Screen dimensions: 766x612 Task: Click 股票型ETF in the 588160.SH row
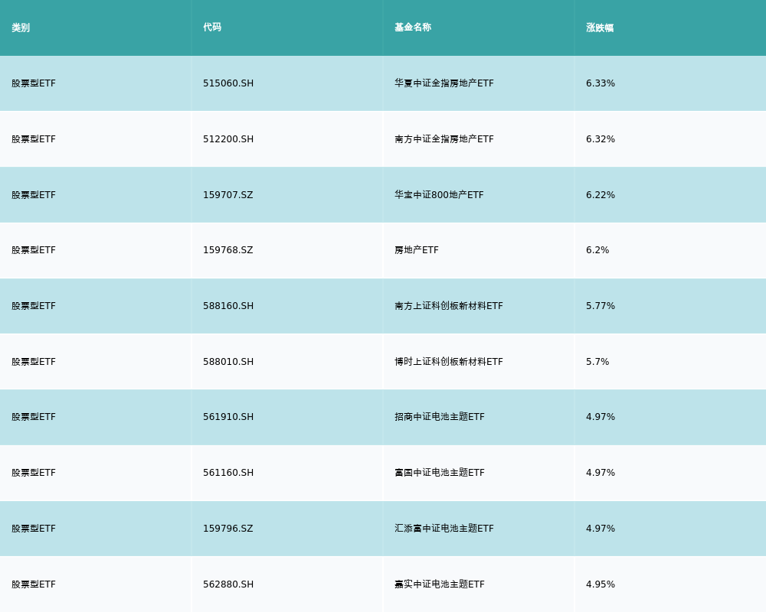point(34,306)
